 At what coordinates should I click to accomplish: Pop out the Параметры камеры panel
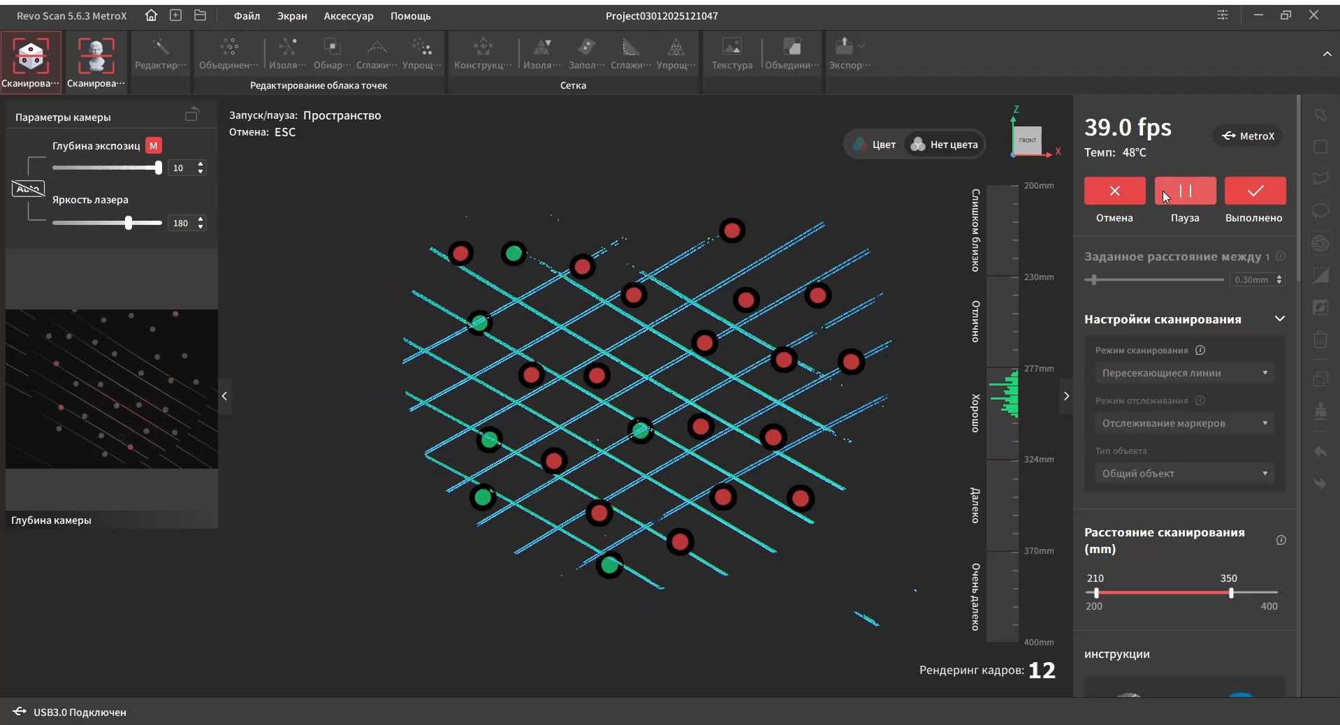coord(191,115)
